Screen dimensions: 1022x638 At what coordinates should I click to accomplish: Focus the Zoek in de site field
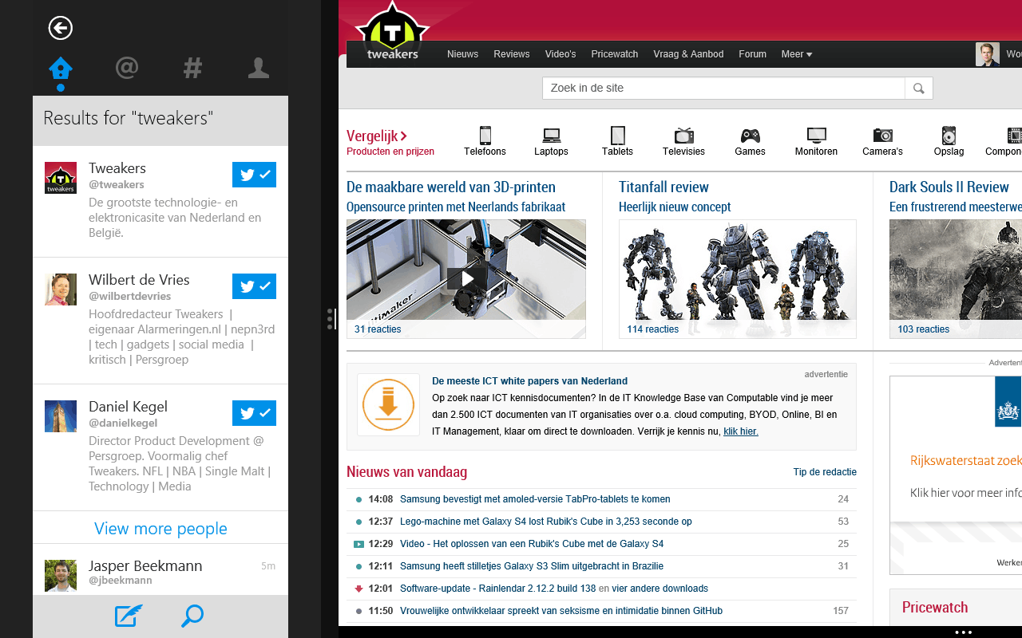click(x=723, y=88)
